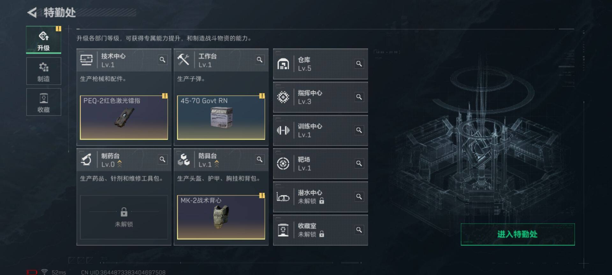This screenshot has width=612, height=275.
Task: Inspect 指挥中心 with its magnifier icon
Action: pos(359,97)
